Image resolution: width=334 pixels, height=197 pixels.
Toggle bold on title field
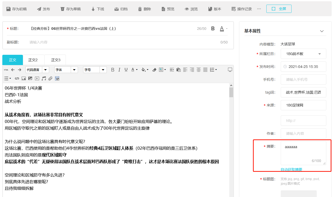pyautogui.click(x=213, y=29)
